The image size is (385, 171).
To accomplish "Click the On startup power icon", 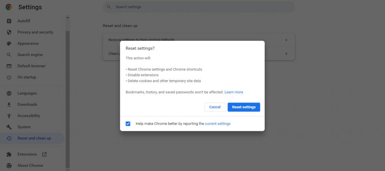I will pos(9,77).
